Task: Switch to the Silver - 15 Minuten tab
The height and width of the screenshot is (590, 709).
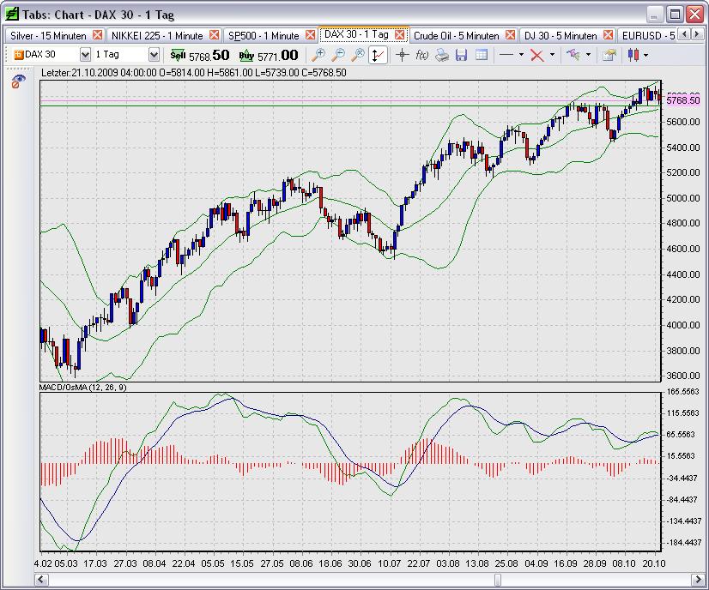Action: 48,35
